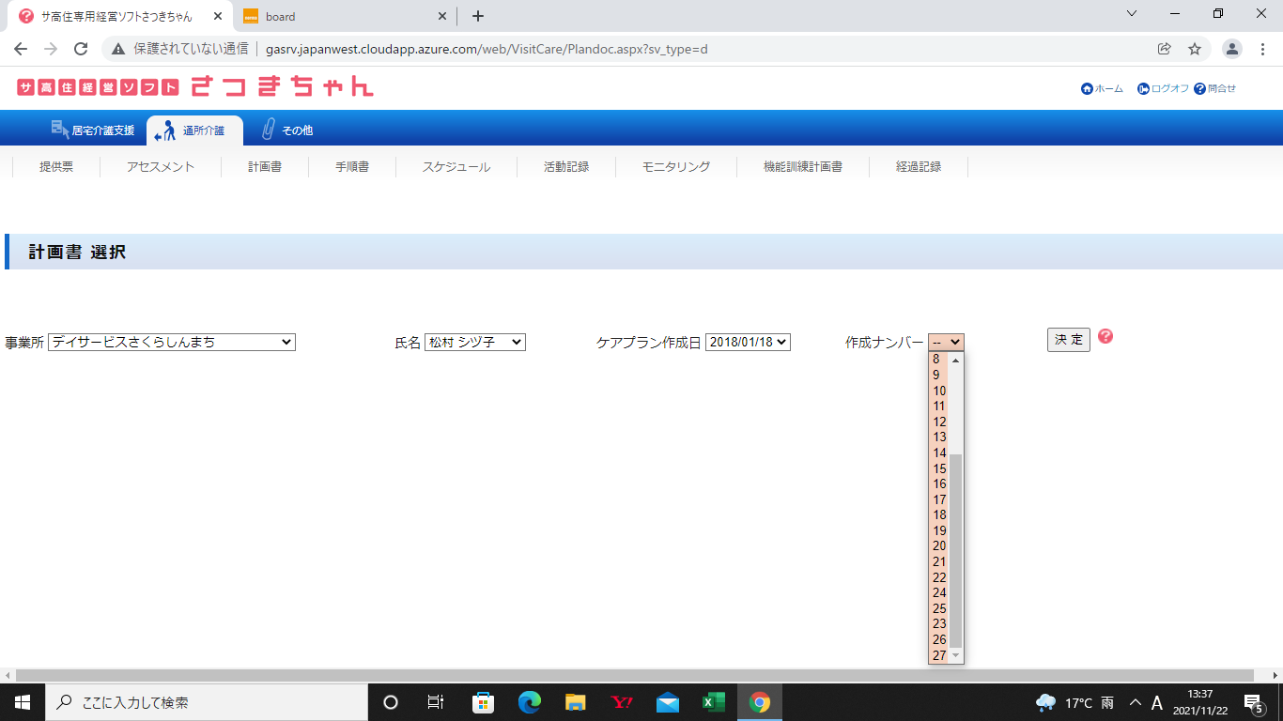This screenshot has height=721, width=1283.
Task: Expand the 事業所 dropdown
Action: tap(172, 343)
